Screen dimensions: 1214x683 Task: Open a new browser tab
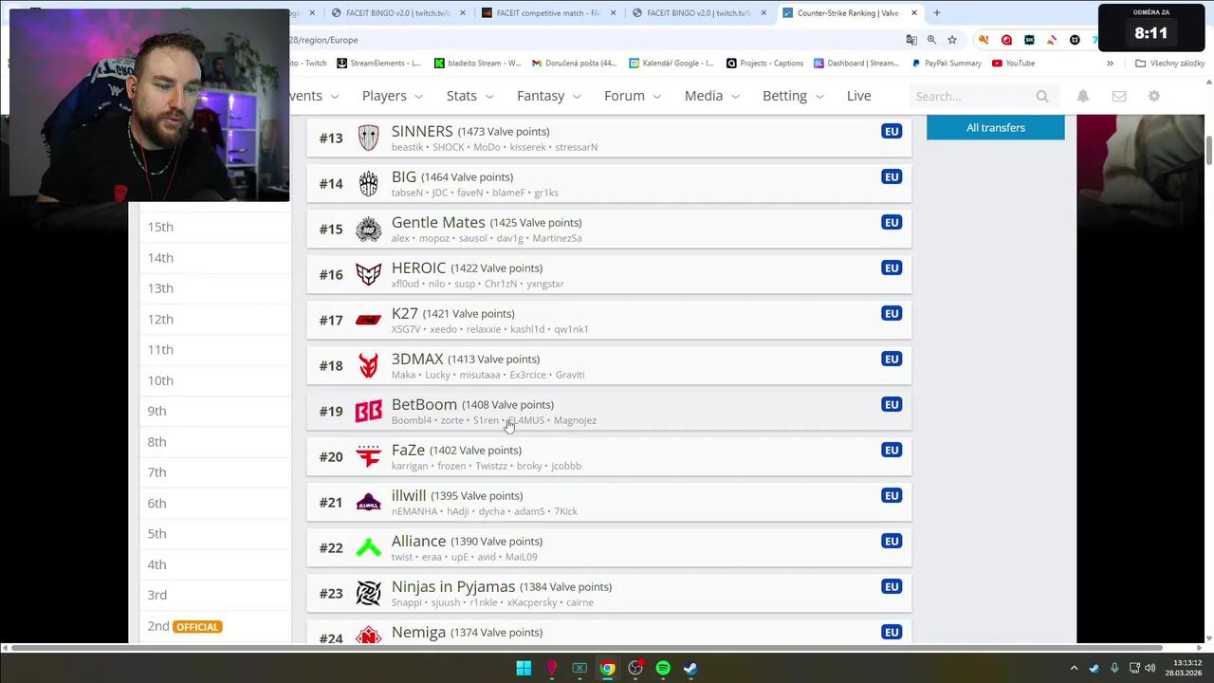(x=936, y=13)
